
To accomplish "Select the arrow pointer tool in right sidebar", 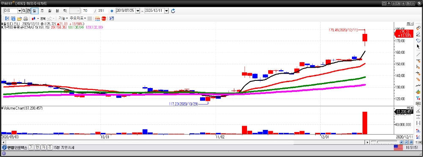I will click(x=418, y=47).
